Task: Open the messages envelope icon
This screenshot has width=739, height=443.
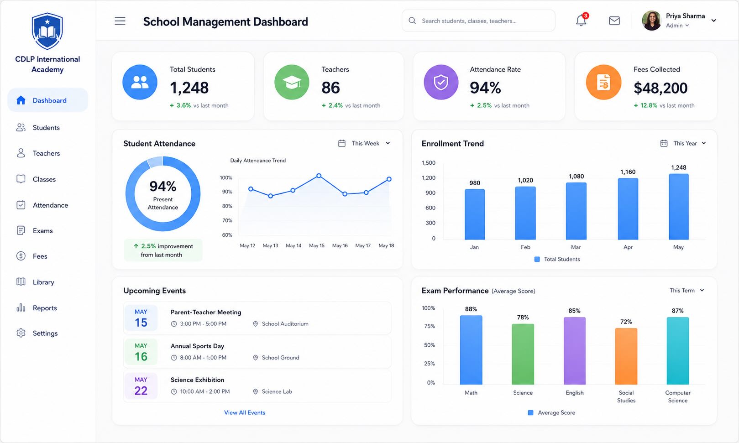Action: (614, 21)
